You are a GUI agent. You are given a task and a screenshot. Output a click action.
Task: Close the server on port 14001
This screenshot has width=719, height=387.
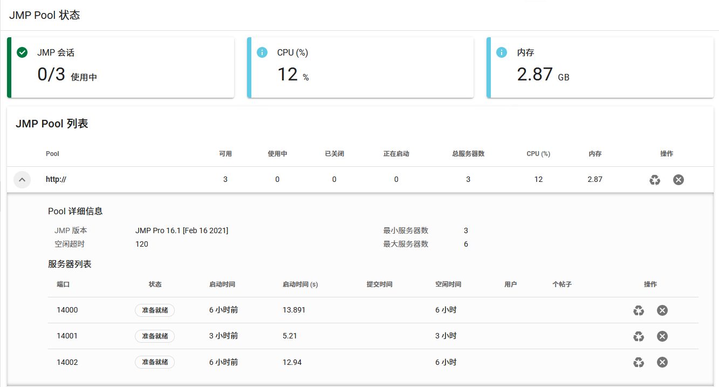click(662, 336)
